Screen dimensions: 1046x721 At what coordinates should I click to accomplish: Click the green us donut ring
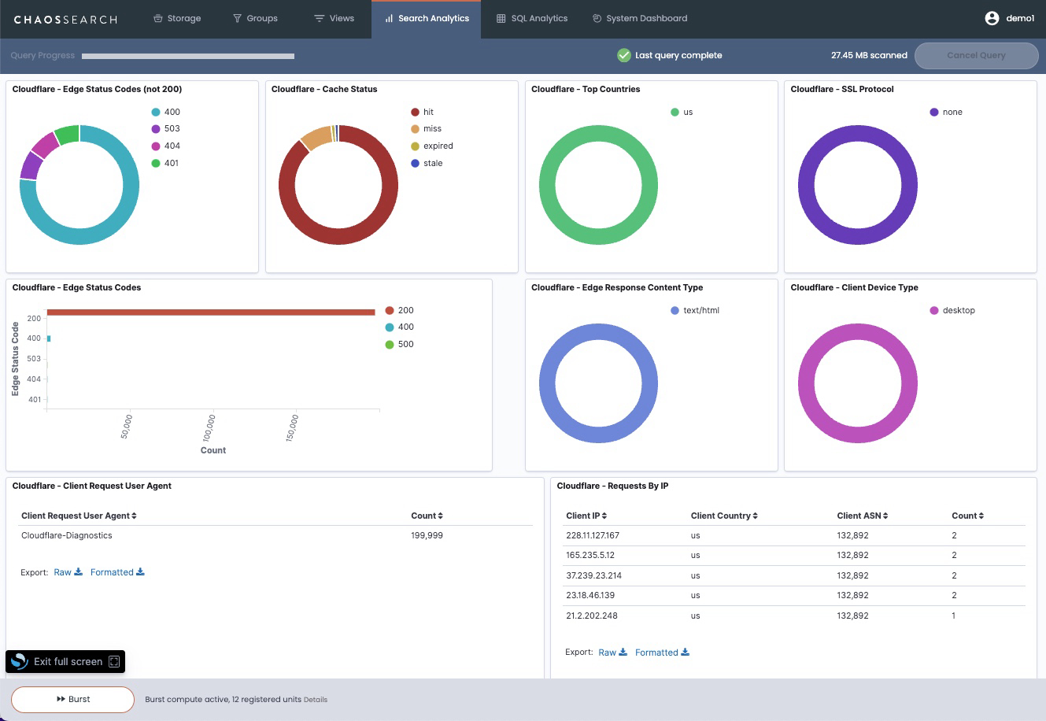[x=598, y=236]
